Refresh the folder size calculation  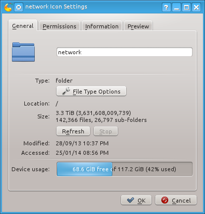coord(73,131)
